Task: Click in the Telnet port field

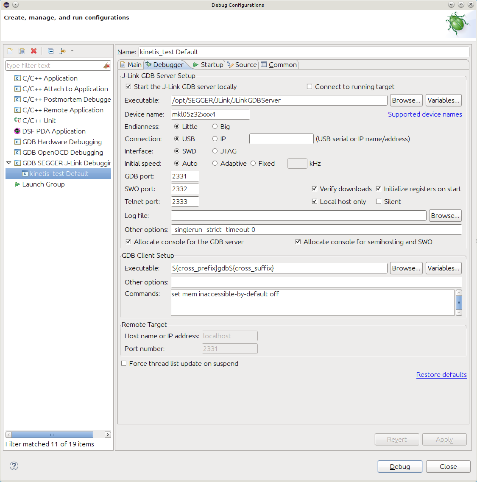Action: tap(185, 201)
